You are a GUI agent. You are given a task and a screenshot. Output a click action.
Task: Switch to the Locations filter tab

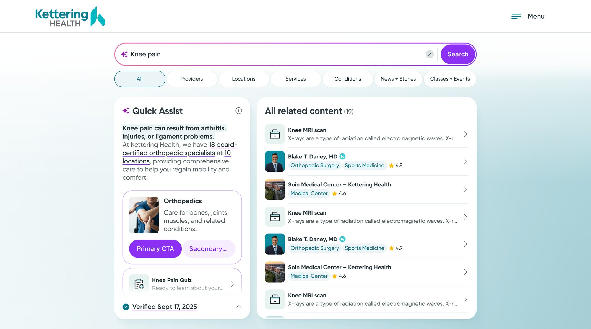[244, 79]
